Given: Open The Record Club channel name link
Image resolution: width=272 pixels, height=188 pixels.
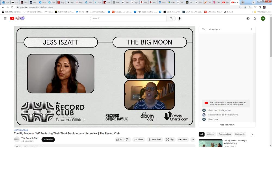Looking at the screenshot, I should click(30, 138).
